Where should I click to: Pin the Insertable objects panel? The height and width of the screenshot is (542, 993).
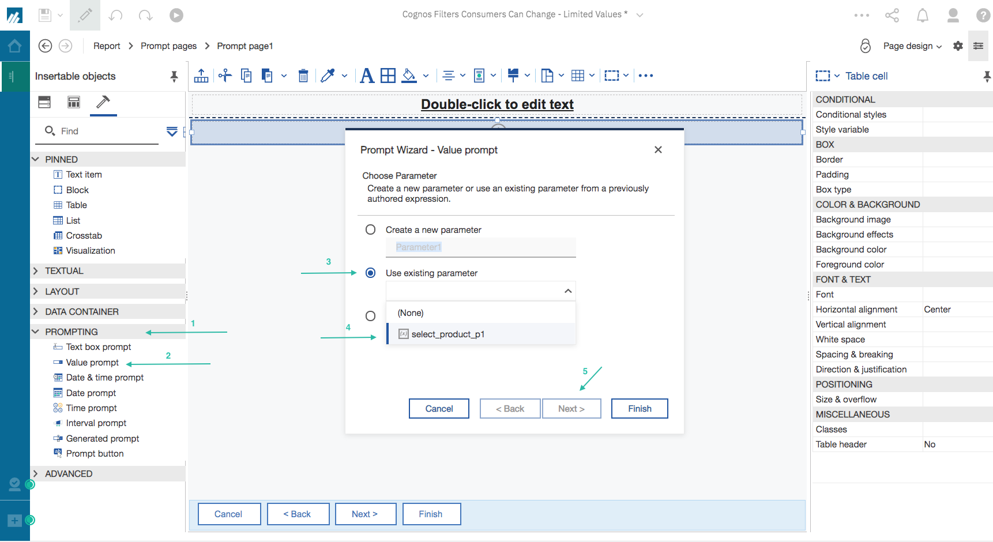pos(174,76)
